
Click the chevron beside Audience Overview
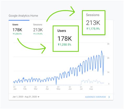109,97
